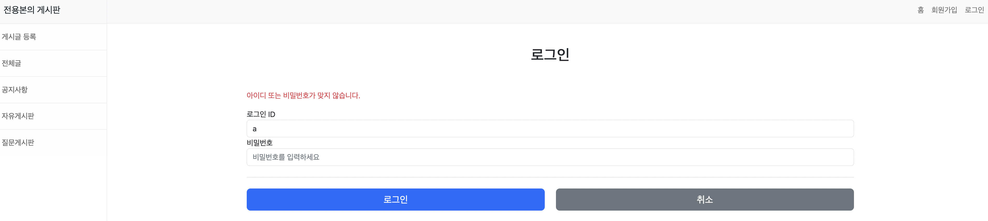This screenshot has height=221, width=988.
Task: Click the red login error message text
Action: click(303, 95)
